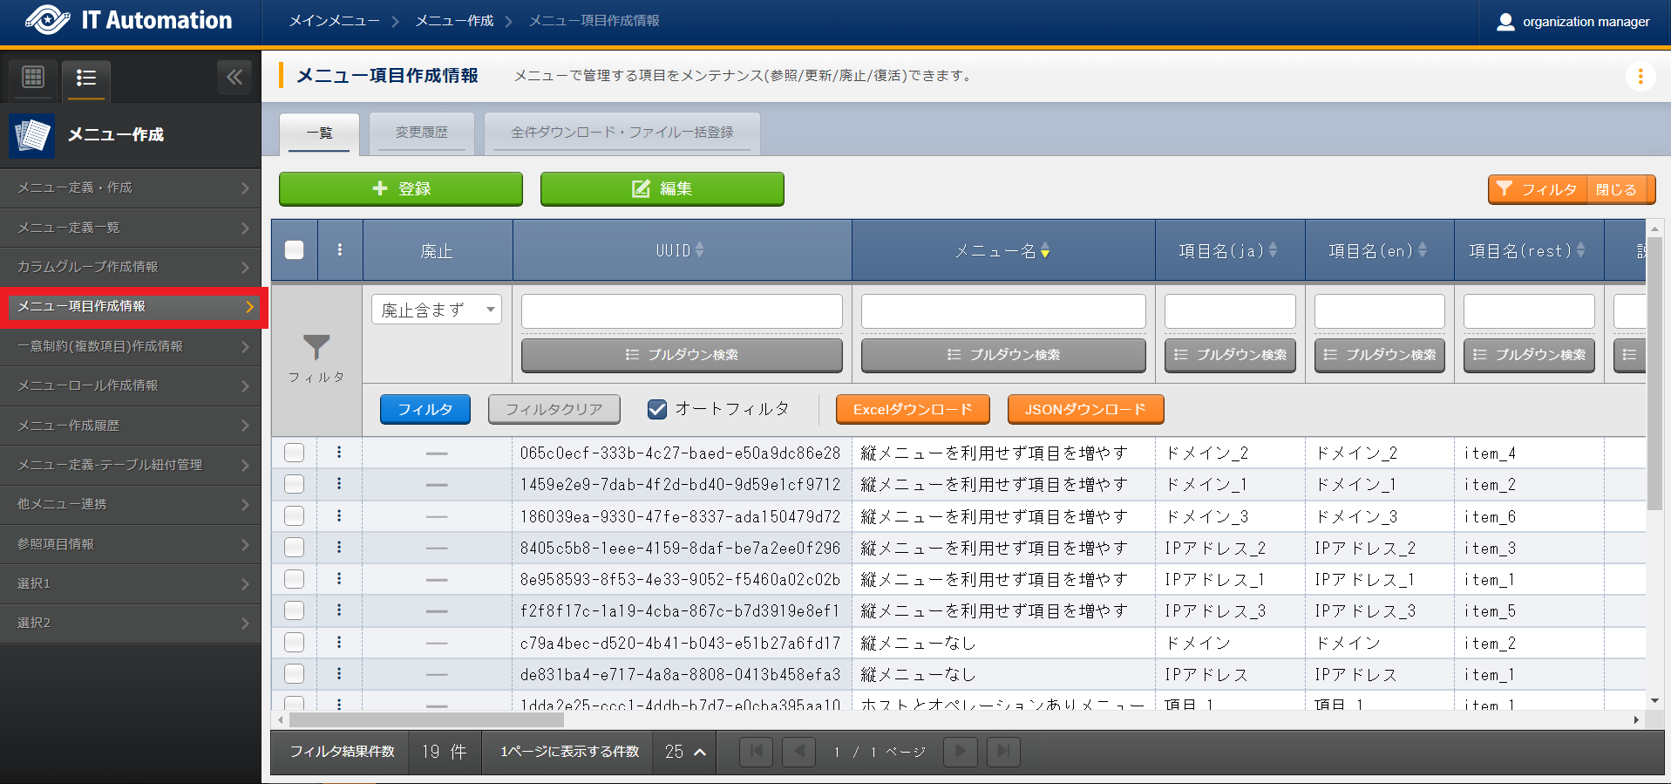Select the row with UUID f2f8f17c
Screen dimensions: 1671x784
point(295,610)
